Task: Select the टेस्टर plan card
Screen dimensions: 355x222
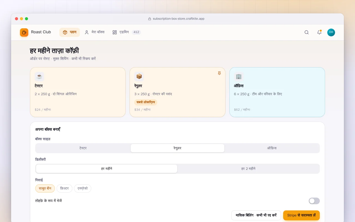Action: point(78,92)
